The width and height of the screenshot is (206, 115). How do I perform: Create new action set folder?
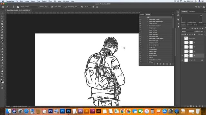tap(164, 64)
